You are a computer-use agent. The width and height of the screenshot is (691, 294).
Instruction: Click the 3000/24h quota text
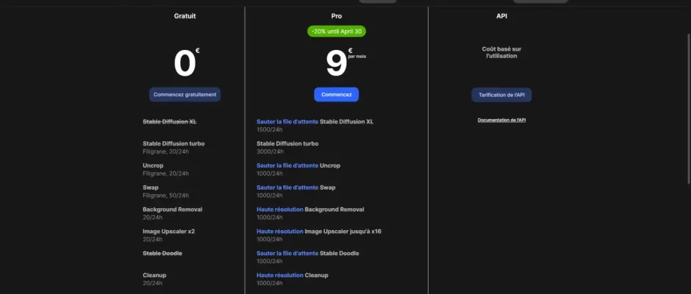point(270,151)
